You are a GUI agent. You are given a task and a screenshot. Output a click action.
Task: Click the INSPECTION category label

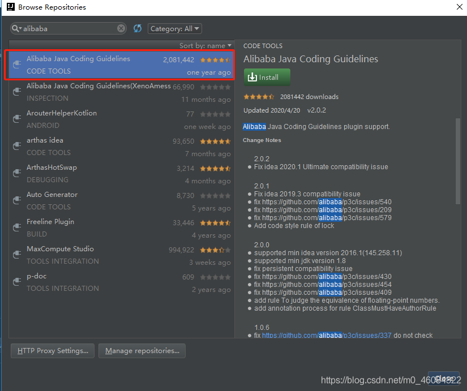(x=48, y=98)
